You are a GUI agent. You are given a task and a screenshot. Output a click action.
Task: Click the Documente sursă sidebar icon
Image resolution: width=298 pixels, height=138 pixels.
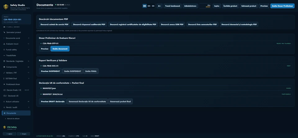pyautogui.click(x=4, y=38)
